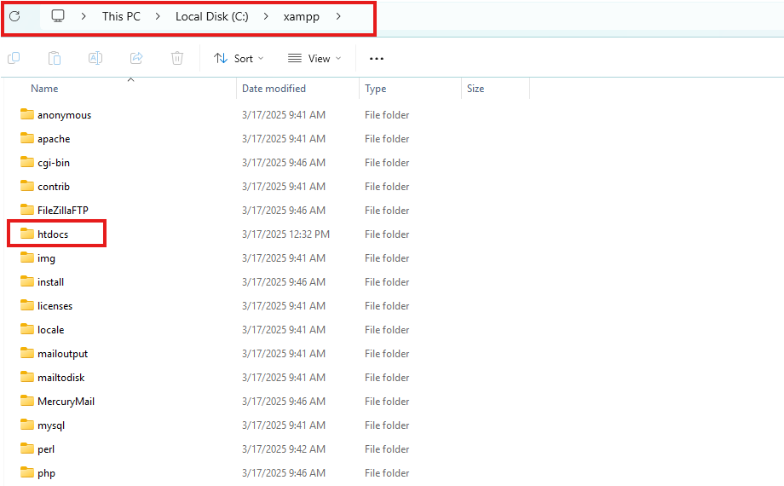The image size is (784, 486).
Task: Go to Local Disk (C:) breadcrumb
Action: pyautogui.click(x=212, y=16)
